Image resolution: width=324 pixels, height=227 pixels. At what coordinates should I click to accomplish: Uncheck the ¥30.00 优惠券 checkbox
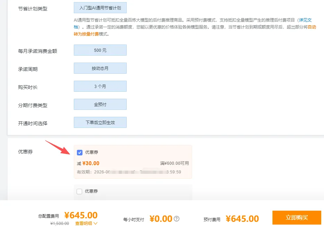click(80, 153)
